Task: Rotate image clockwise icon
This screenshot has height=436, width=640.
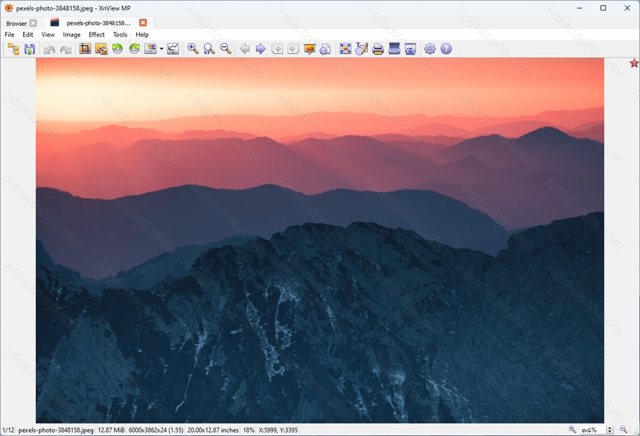Action: (134, 49)
